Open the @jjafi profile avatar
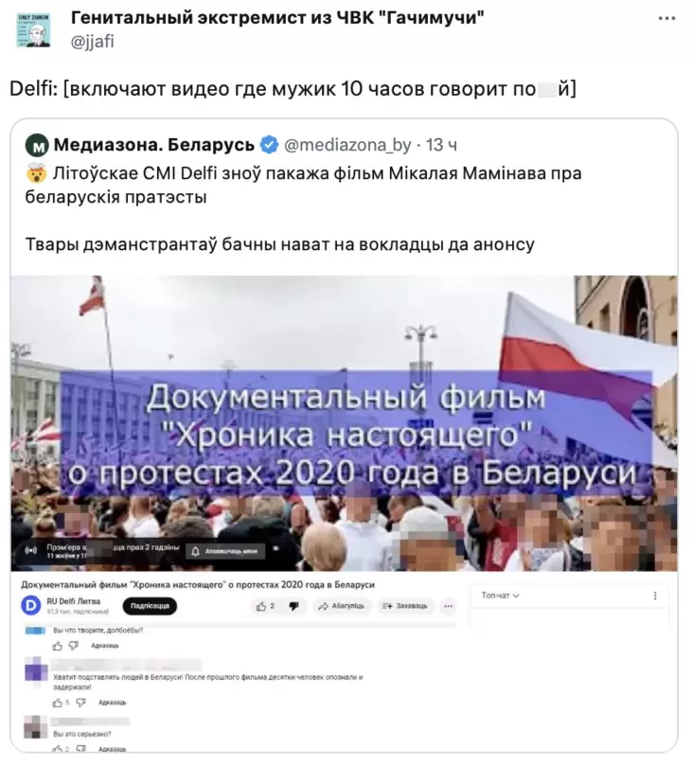The height and width of the screenshot is (765, 693). point(33,30)
